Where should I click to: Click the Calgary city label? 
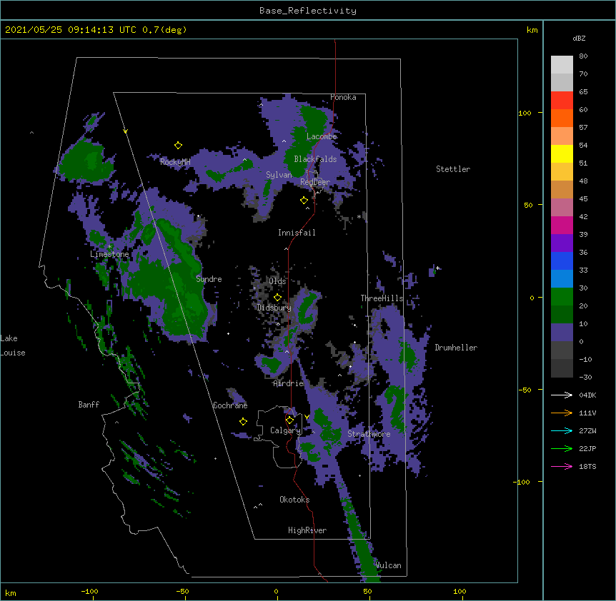tap(285, 430)
